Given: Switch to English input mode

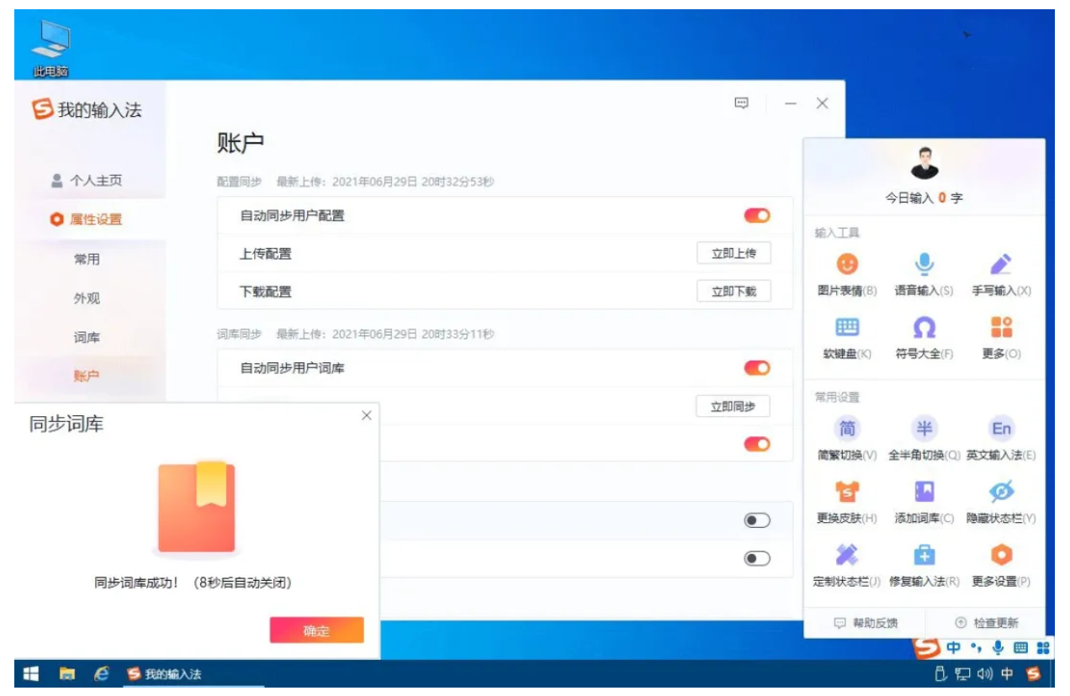Looking at the screenshot, I should (x=1003, y=429).
